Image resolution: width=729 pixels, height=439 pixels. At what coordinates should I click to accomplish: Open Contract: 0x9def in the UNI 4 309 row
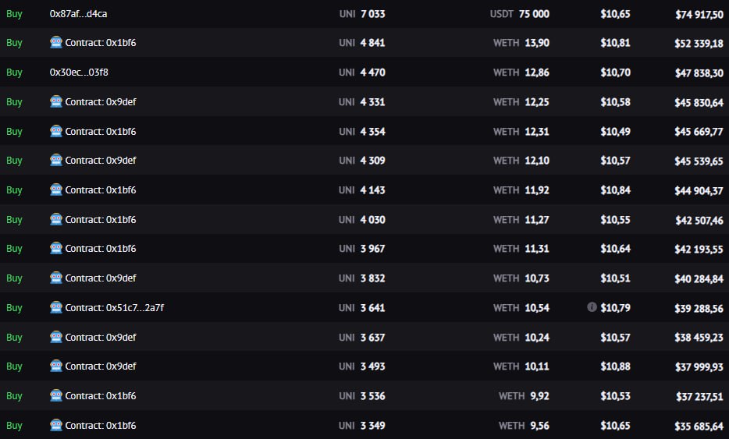101,161
